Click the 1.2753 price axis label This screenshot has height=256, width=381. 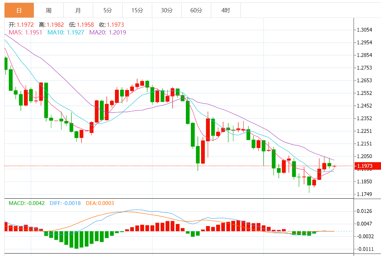point(364,68)
